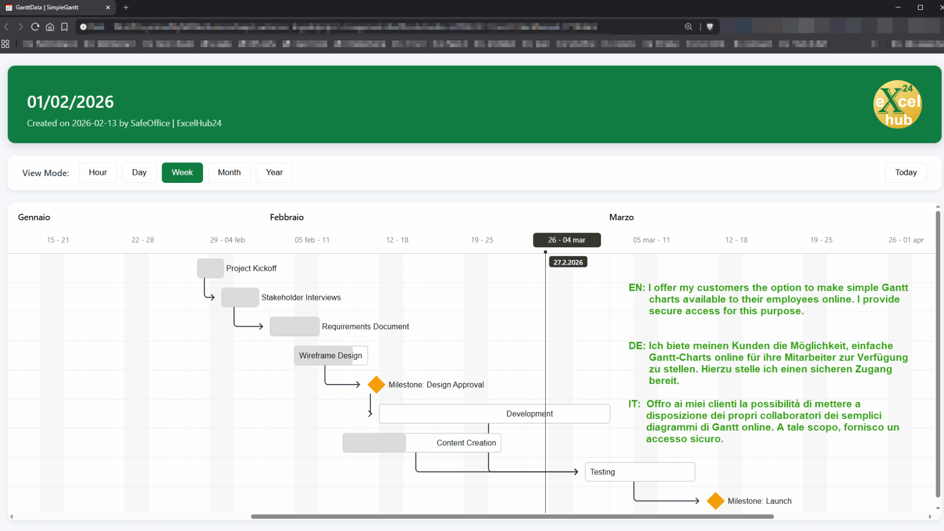Click the 27.2.2026 date marker

(568, 262)
